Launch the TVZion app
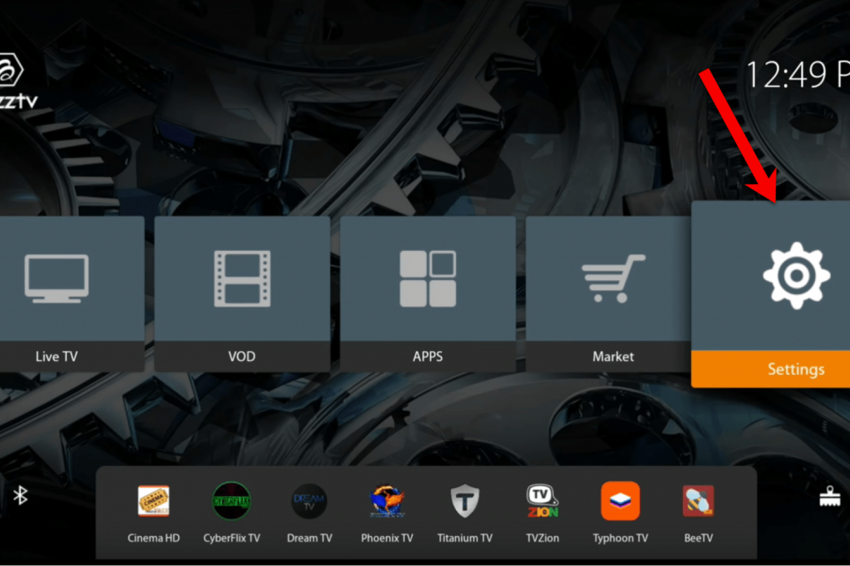850x566 pixels. [542, 501]
